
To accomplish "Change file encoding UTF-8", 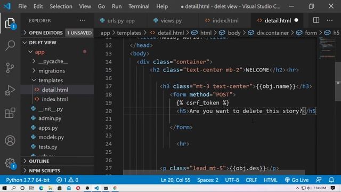I will point(232,180).
